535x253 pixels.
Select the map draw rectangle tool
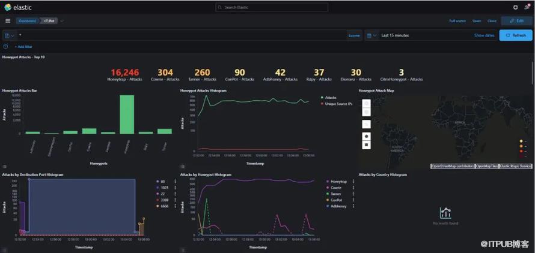(367, 144)
